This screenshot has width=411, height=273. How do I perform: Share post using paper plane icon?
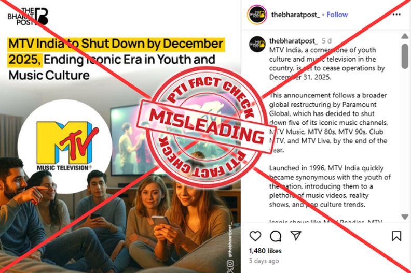[x=296, y=236]
